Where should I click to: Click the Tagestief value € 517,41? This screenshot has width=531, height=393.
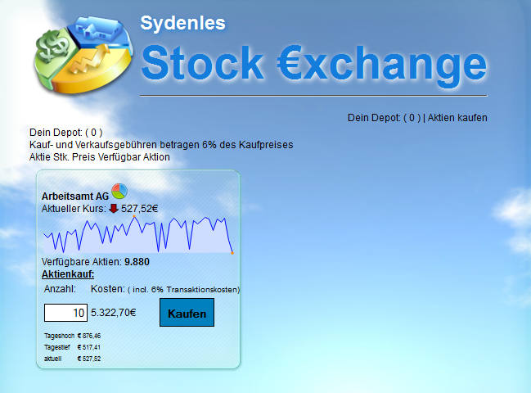click(x=89, y=347)
